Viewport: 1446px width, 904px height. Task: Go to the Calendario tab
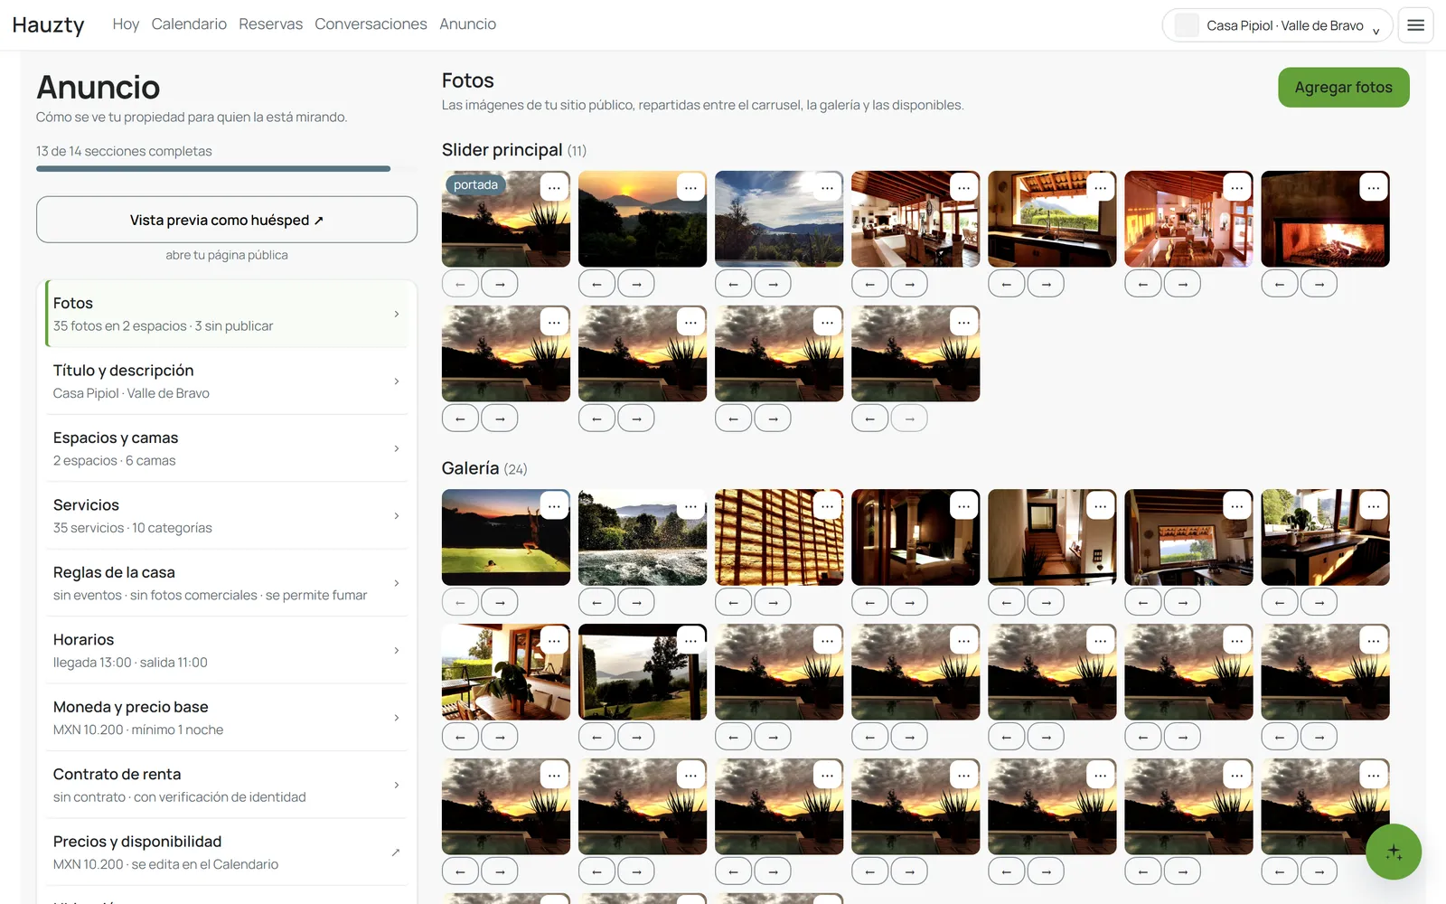[x=189, y=24]
